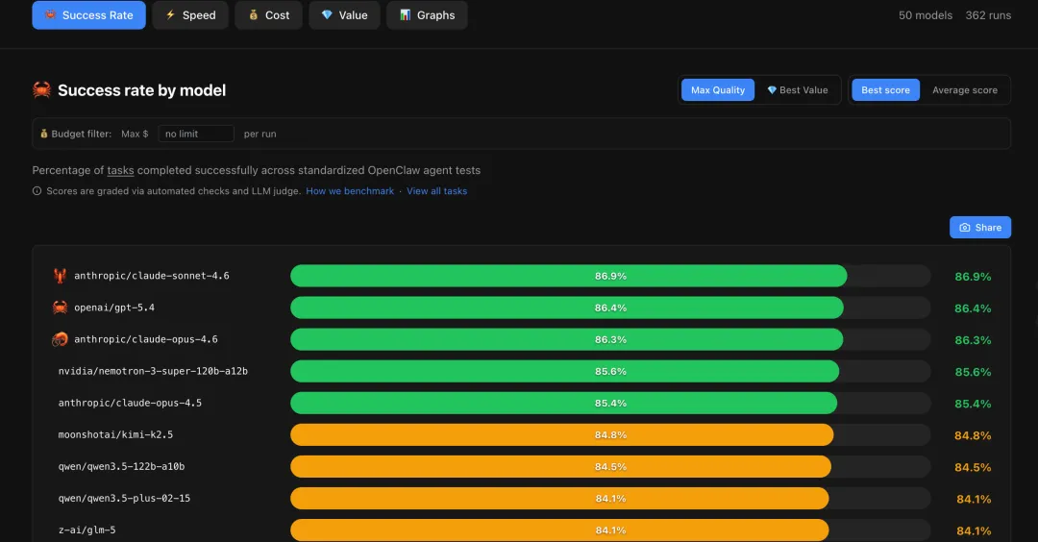Select the z-ai/glm-5 model name
Image resolution: width=1038 pixels, height=542 pixels.
[x=86, y=530]
